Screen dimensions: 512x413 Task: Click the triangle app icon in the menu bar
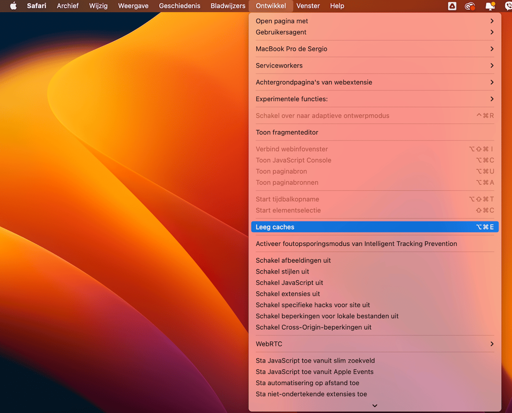coord(452,6)
